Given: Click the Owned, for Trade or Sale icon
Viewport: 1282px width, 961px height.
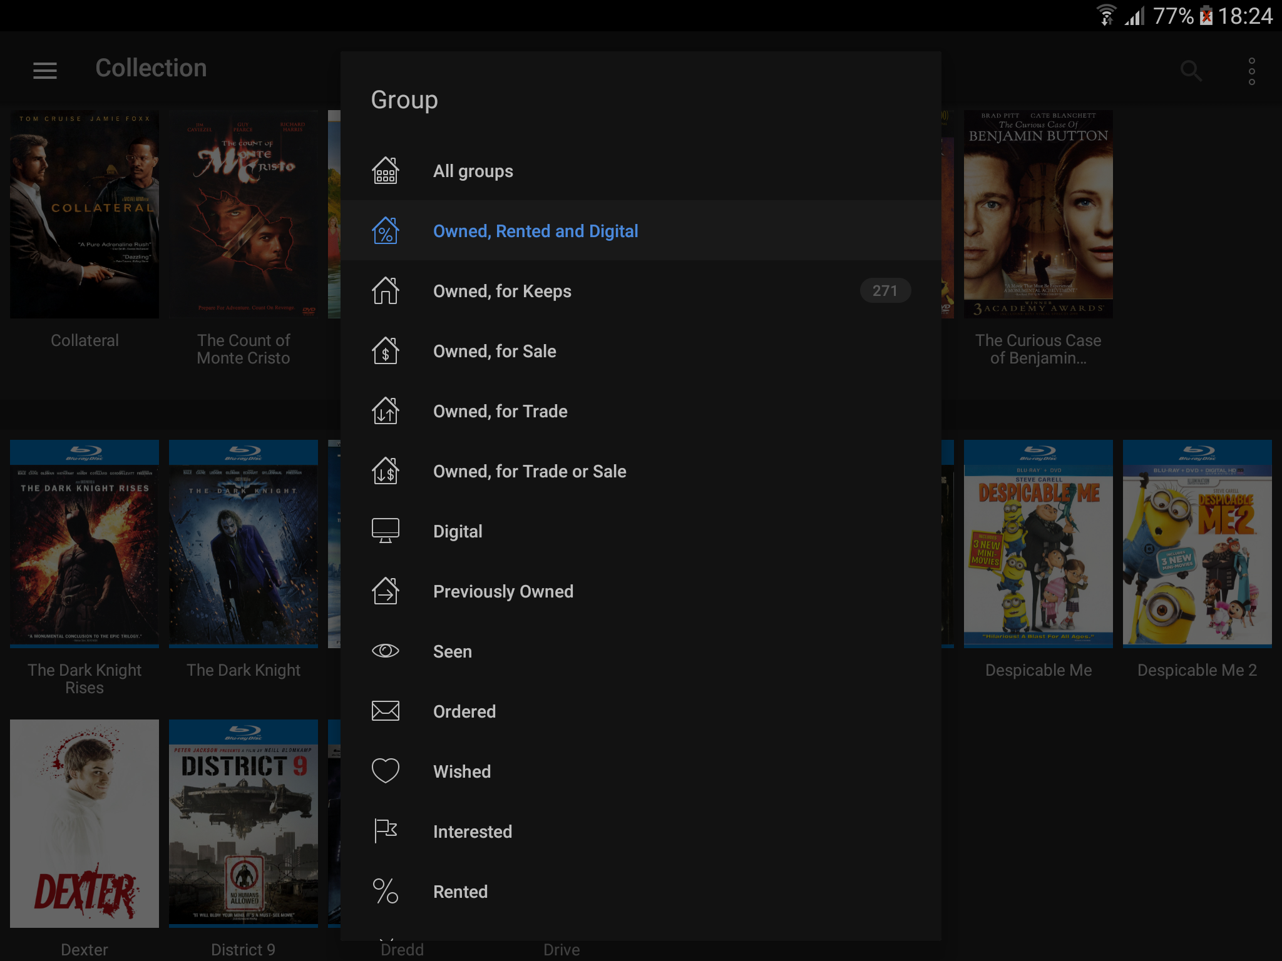Looking at the screenshot, I should (x=386, y=470).
